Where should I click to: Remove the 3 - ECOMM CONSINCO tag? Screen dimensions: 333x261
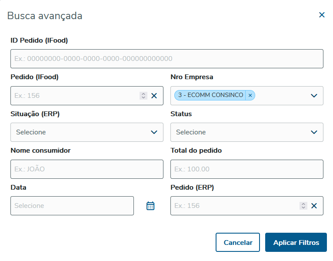coord(250,95)
